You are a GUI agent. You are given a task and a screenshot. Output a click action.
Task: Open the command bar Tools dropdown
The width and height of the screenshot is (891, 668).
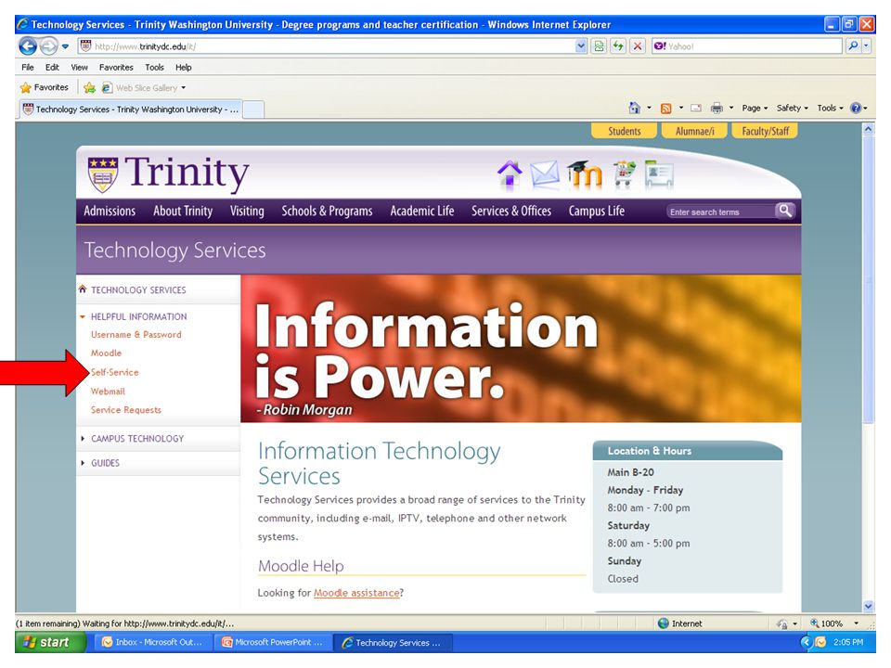point(830,108)
